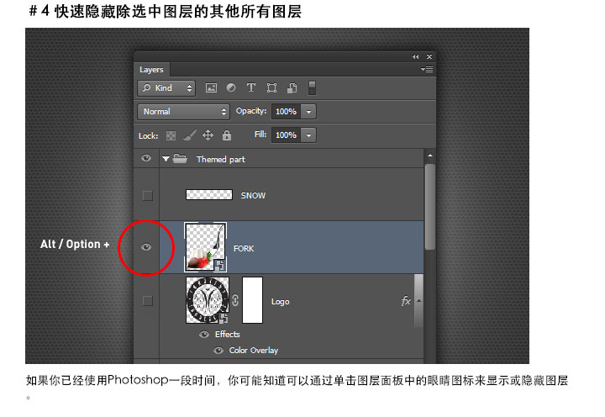Lock position of the layer

[208, 135]
